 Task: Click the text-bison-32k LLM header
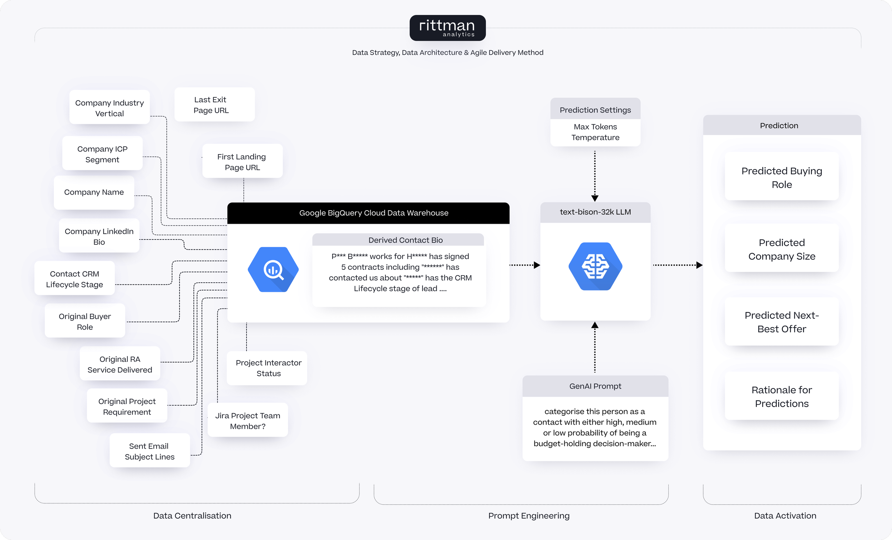point(595,212)
